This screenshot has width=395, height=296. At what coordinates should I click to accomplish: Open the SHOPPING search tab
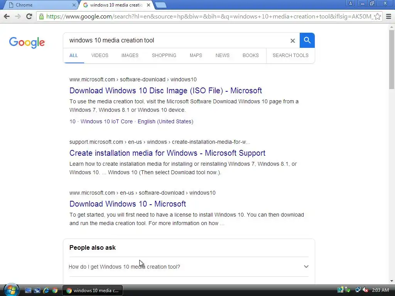click(164, 55)
